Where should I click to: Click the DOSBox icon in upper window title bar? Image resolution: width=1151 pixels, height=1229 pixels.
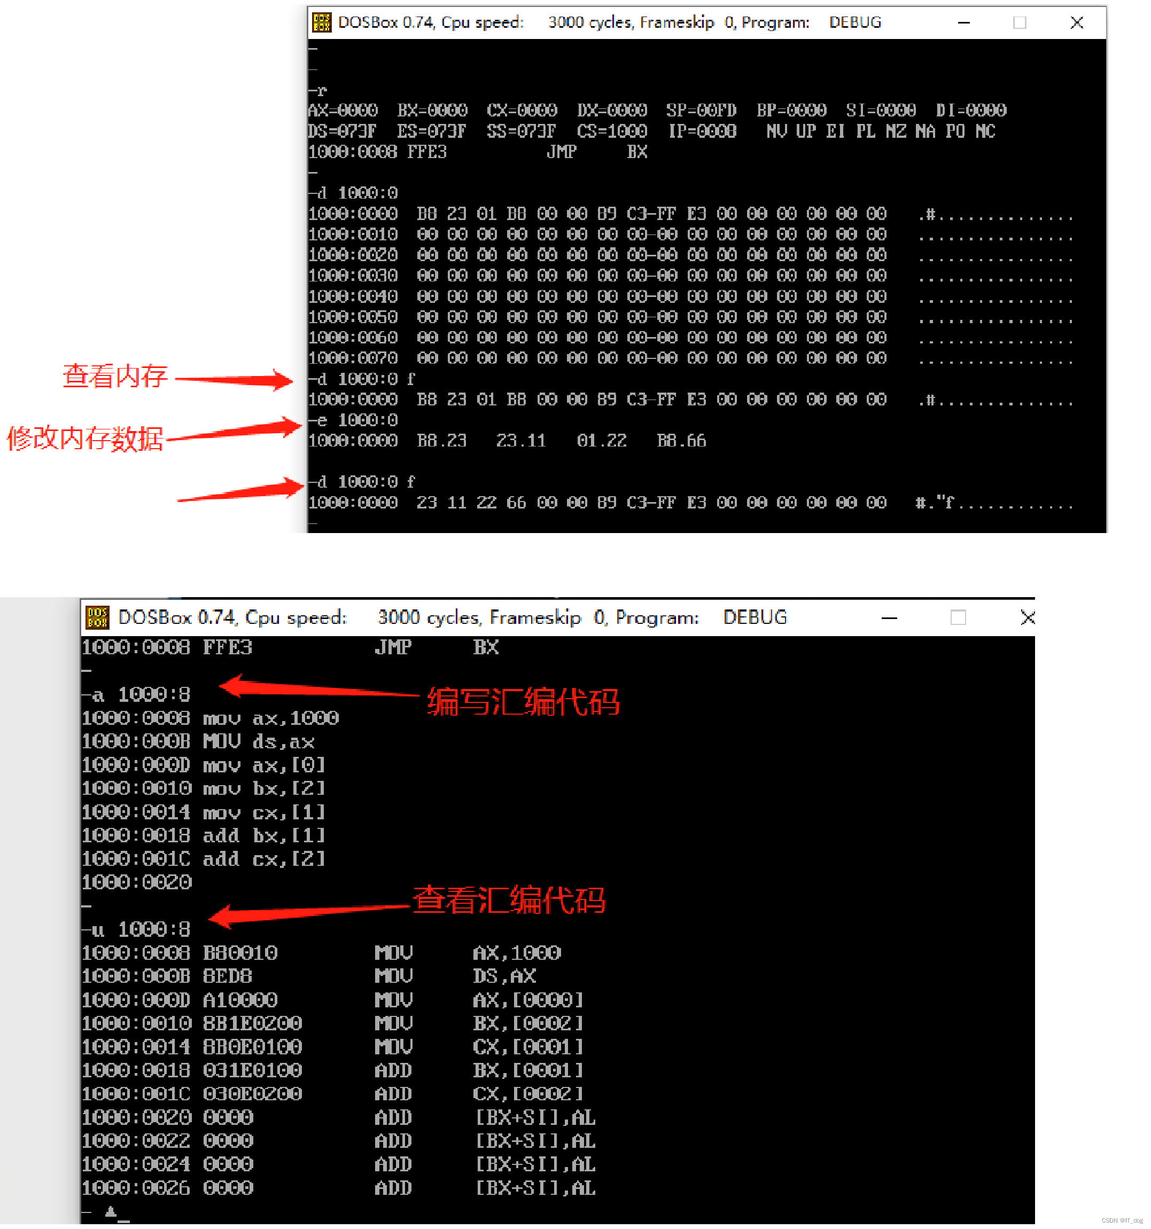tap(322, 22)
